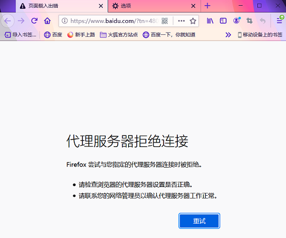Close the 选项 tab
Viewport: 286px width, 238px height.
[193, 6]
